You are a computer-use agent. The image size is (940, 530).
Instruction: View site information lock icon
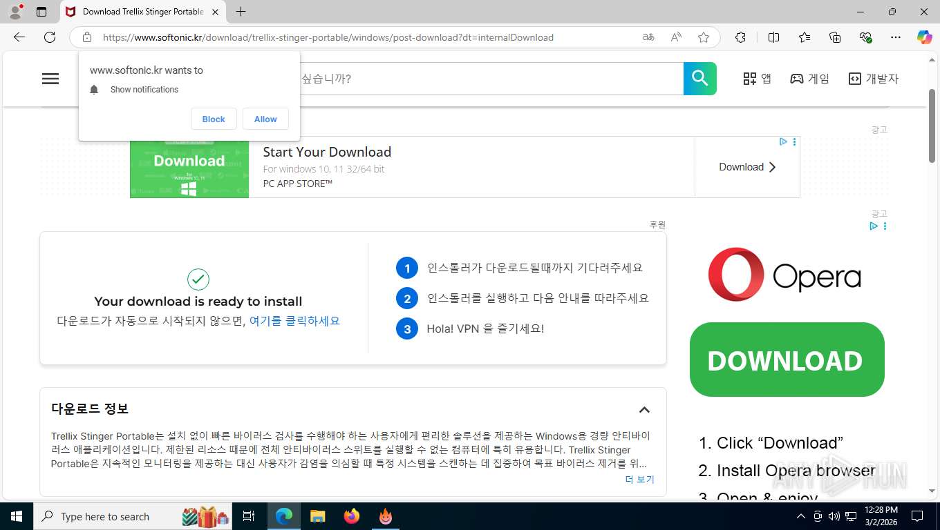pos(86,37)
